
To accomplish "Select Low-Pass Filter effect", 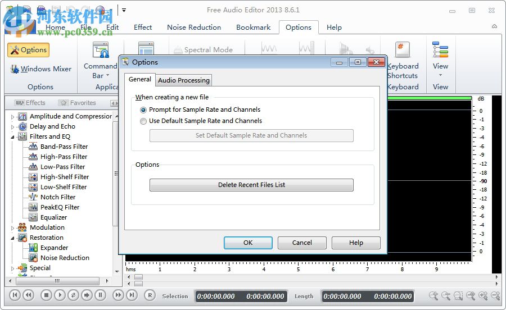I will tap(62, 167).
